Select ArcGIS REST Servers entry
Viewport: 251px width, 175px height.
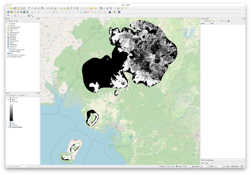pos(16,57)
